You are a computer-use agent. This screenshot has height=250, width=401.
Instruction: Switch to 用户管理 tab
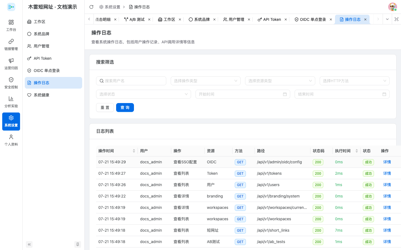pos(234,19)
